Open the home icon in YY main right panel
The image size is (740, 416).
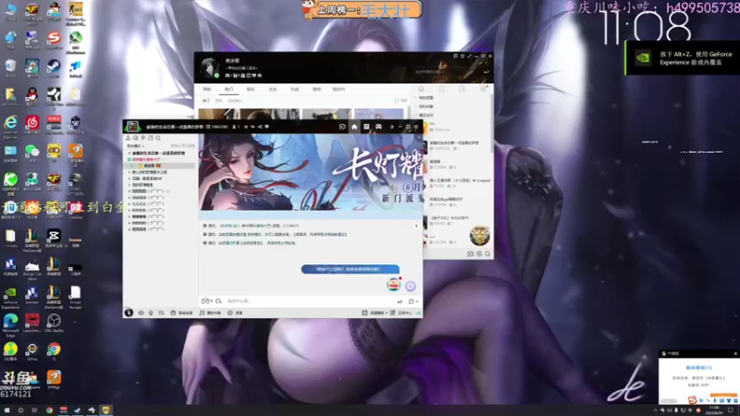tap(421, 89)
